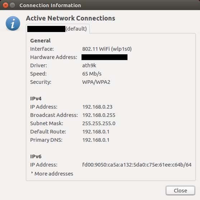Click the Close button
Screen dimensions: 200x200
click(180, 190)
